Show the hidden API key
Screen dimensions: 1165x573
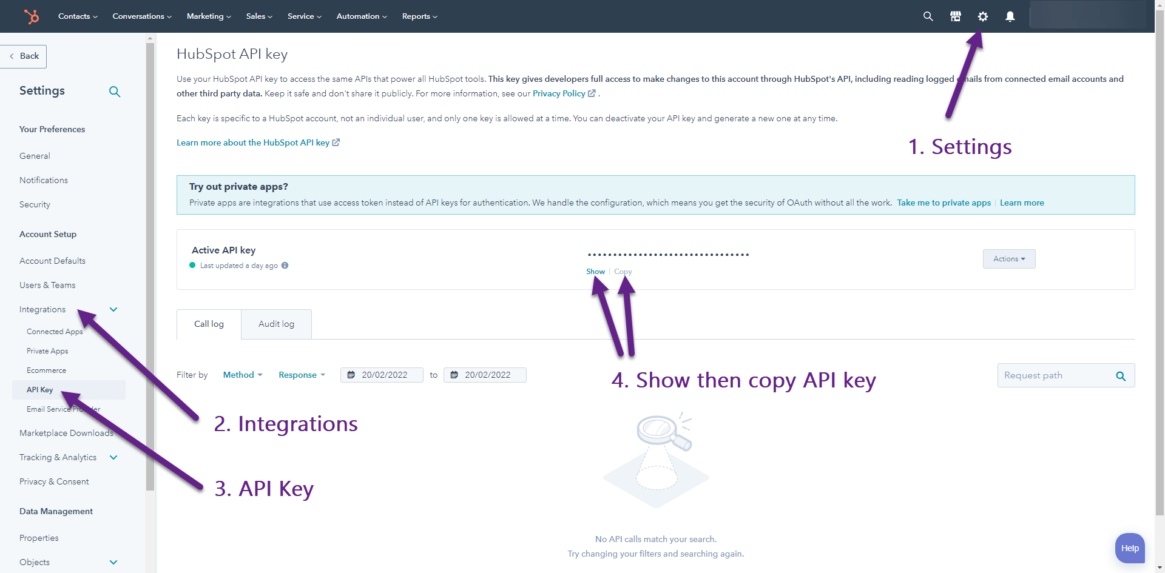point(595,271)
